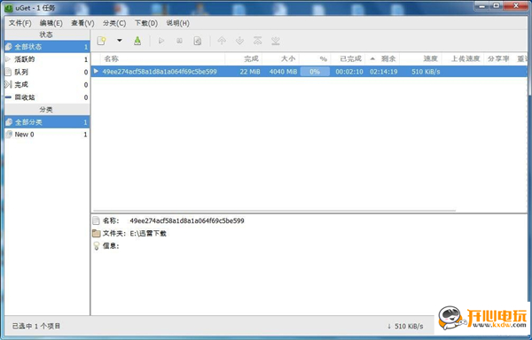Click the 22 MiB completed cell
Viewport: 532px width, 340px height.
click(x=250, y=72)
